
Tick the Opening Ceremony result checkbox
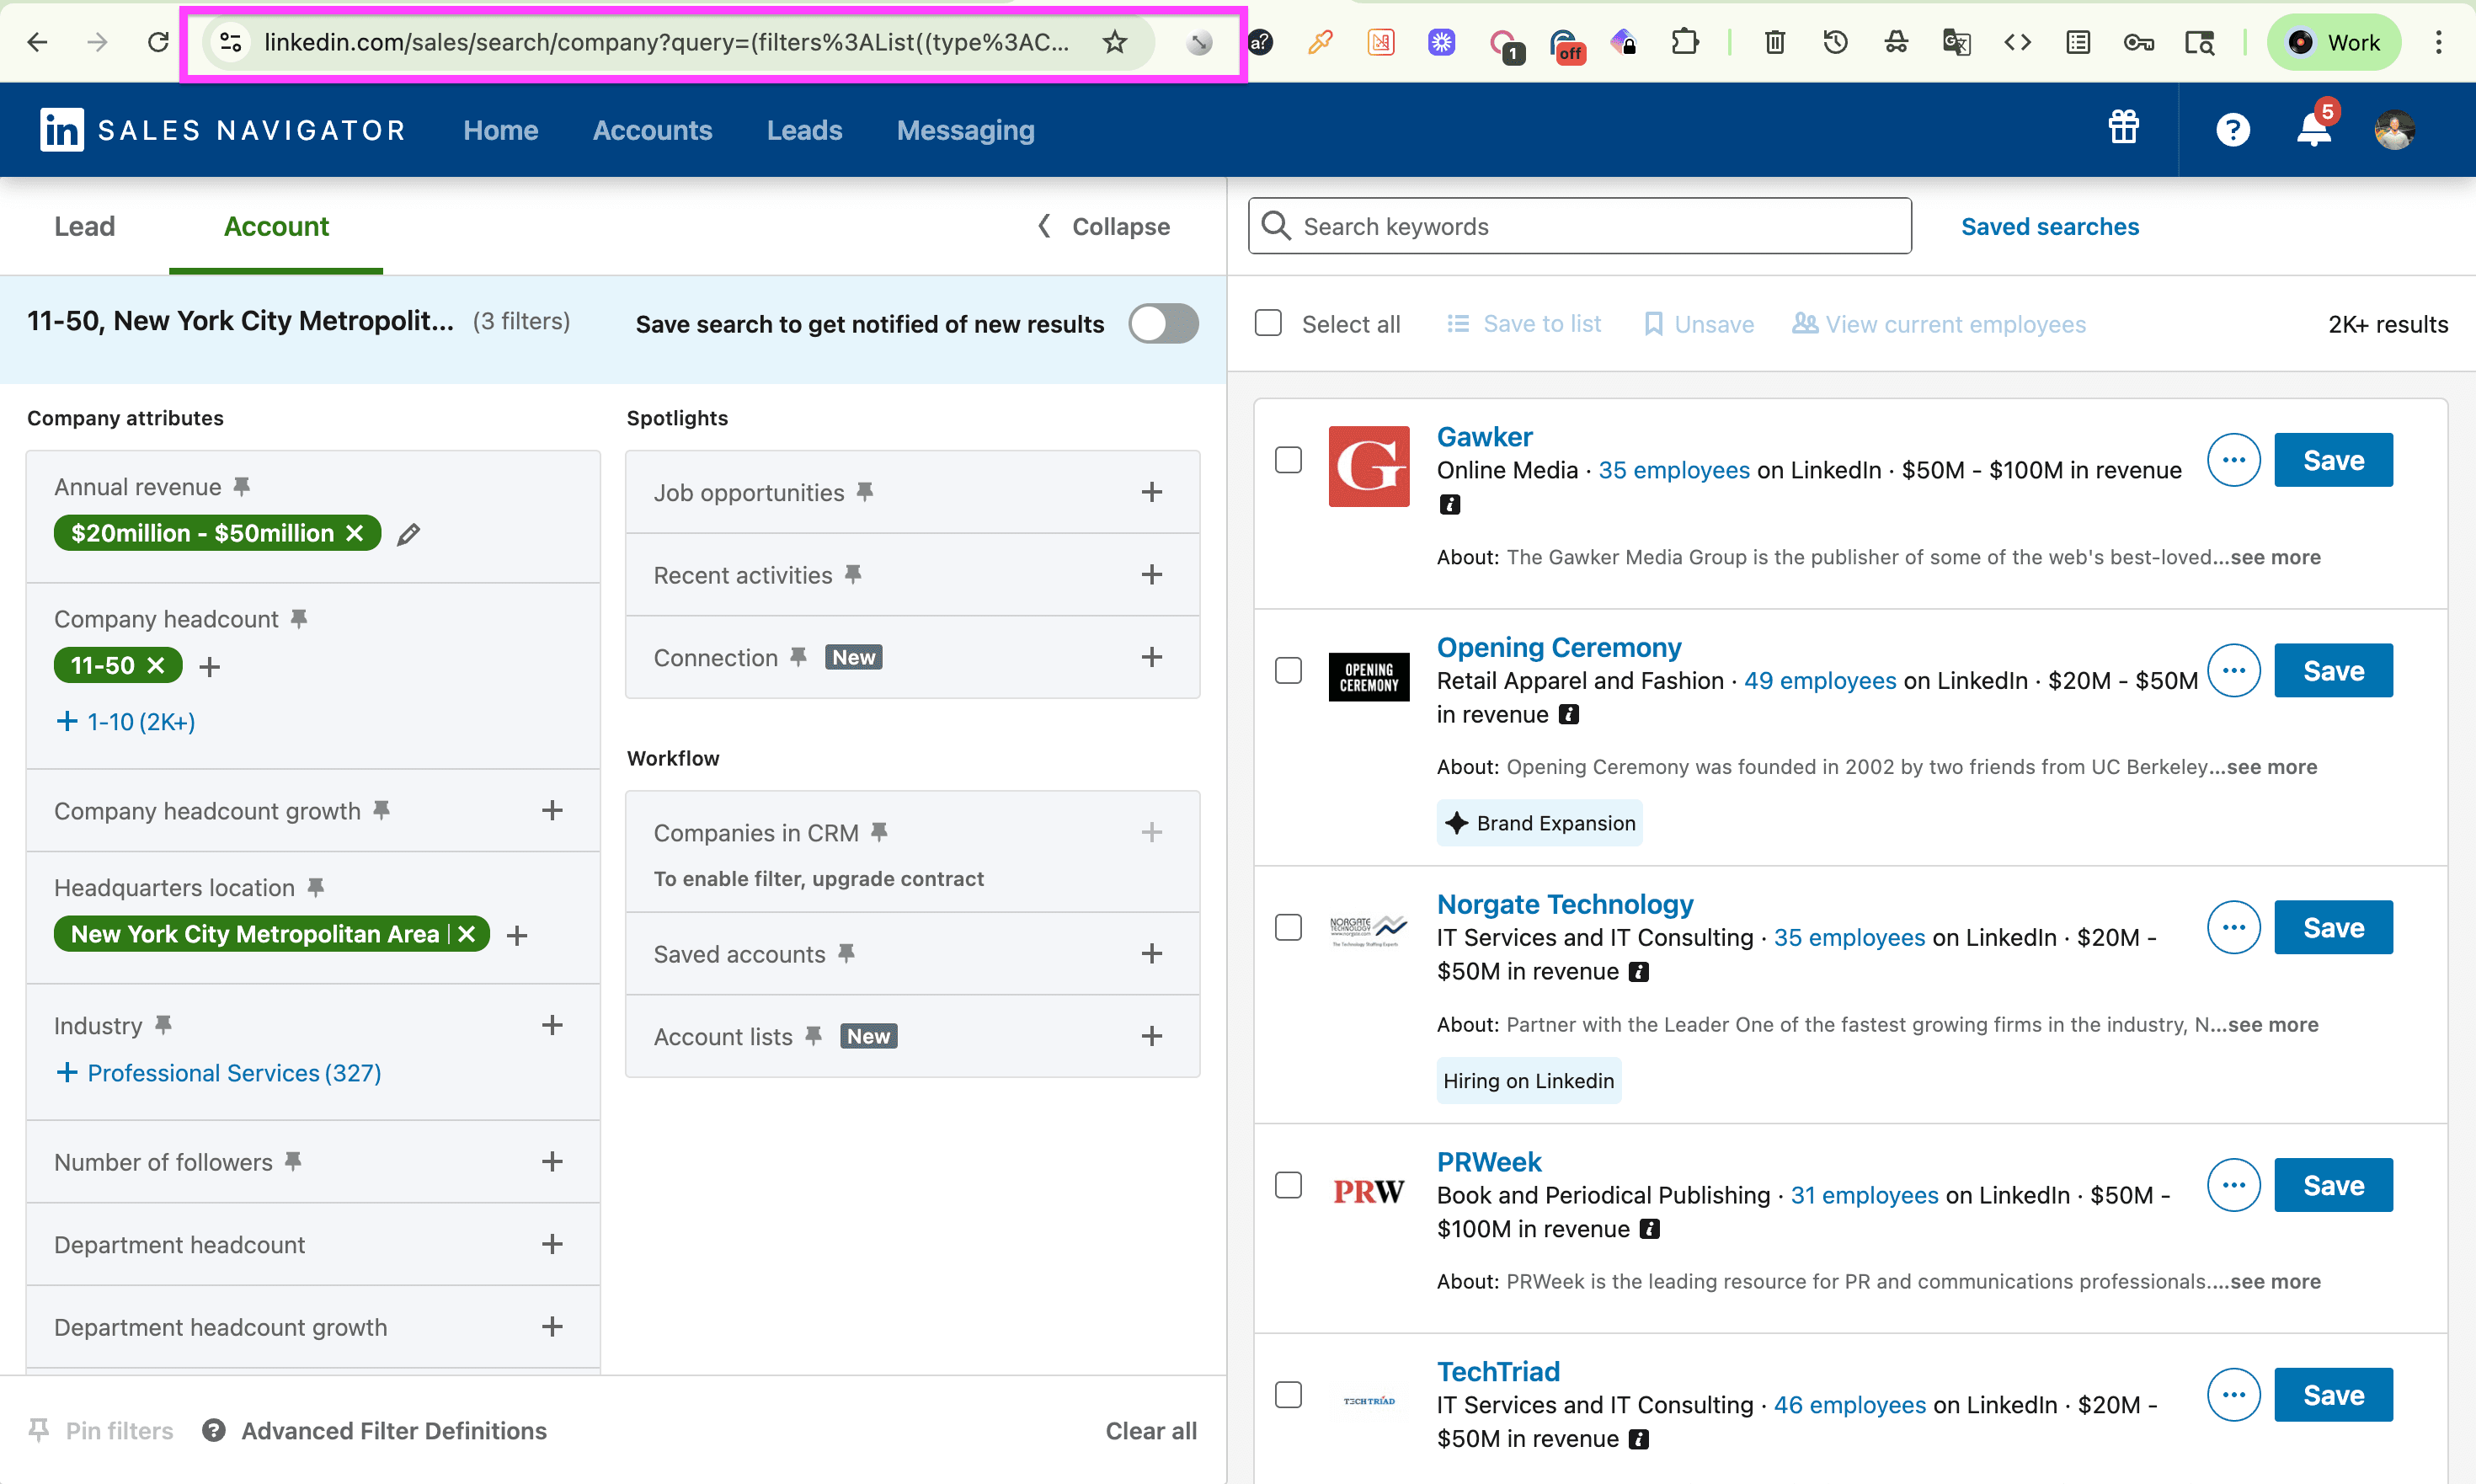click(x=1288, y=671)
